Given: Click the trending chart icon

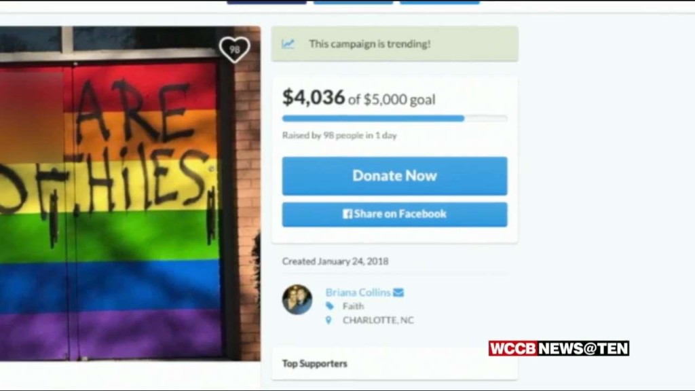Looking at the screenshot, I should pos(288,43).
